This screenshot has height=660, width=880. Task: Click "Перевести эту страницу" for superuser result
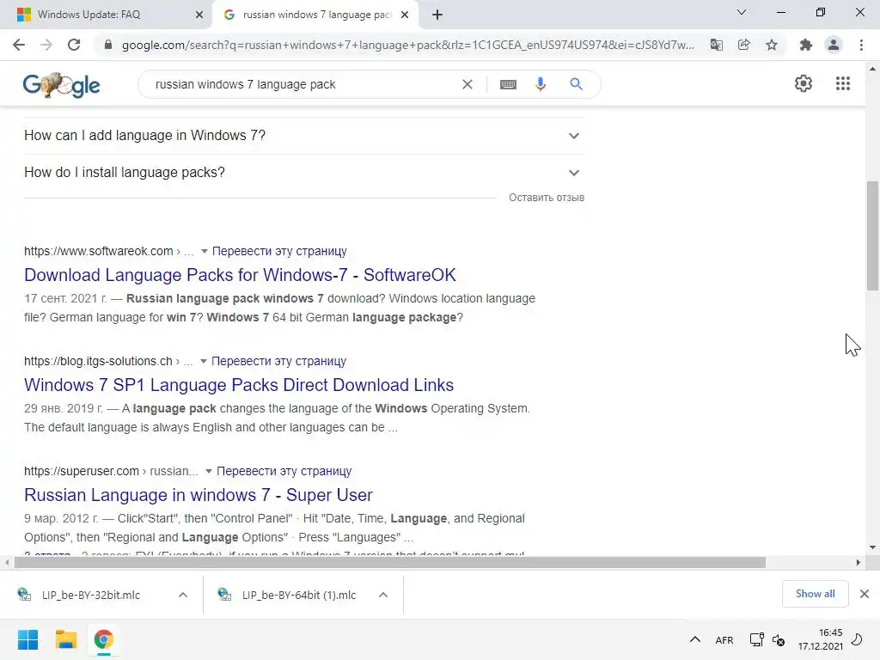pyautogui.click(x=284, y=472)
